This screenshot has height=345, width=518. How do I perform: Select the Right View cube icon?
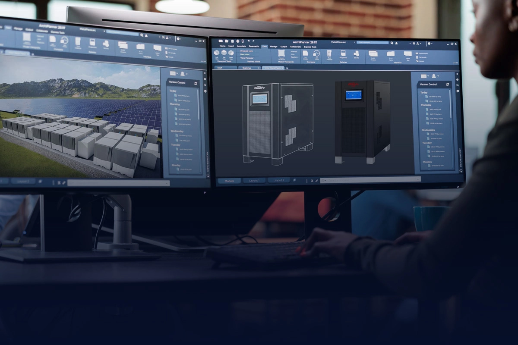[x=231, y=53]
